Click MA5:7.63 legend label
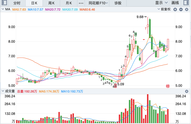 pyautogui.click(x=19, y=9)
